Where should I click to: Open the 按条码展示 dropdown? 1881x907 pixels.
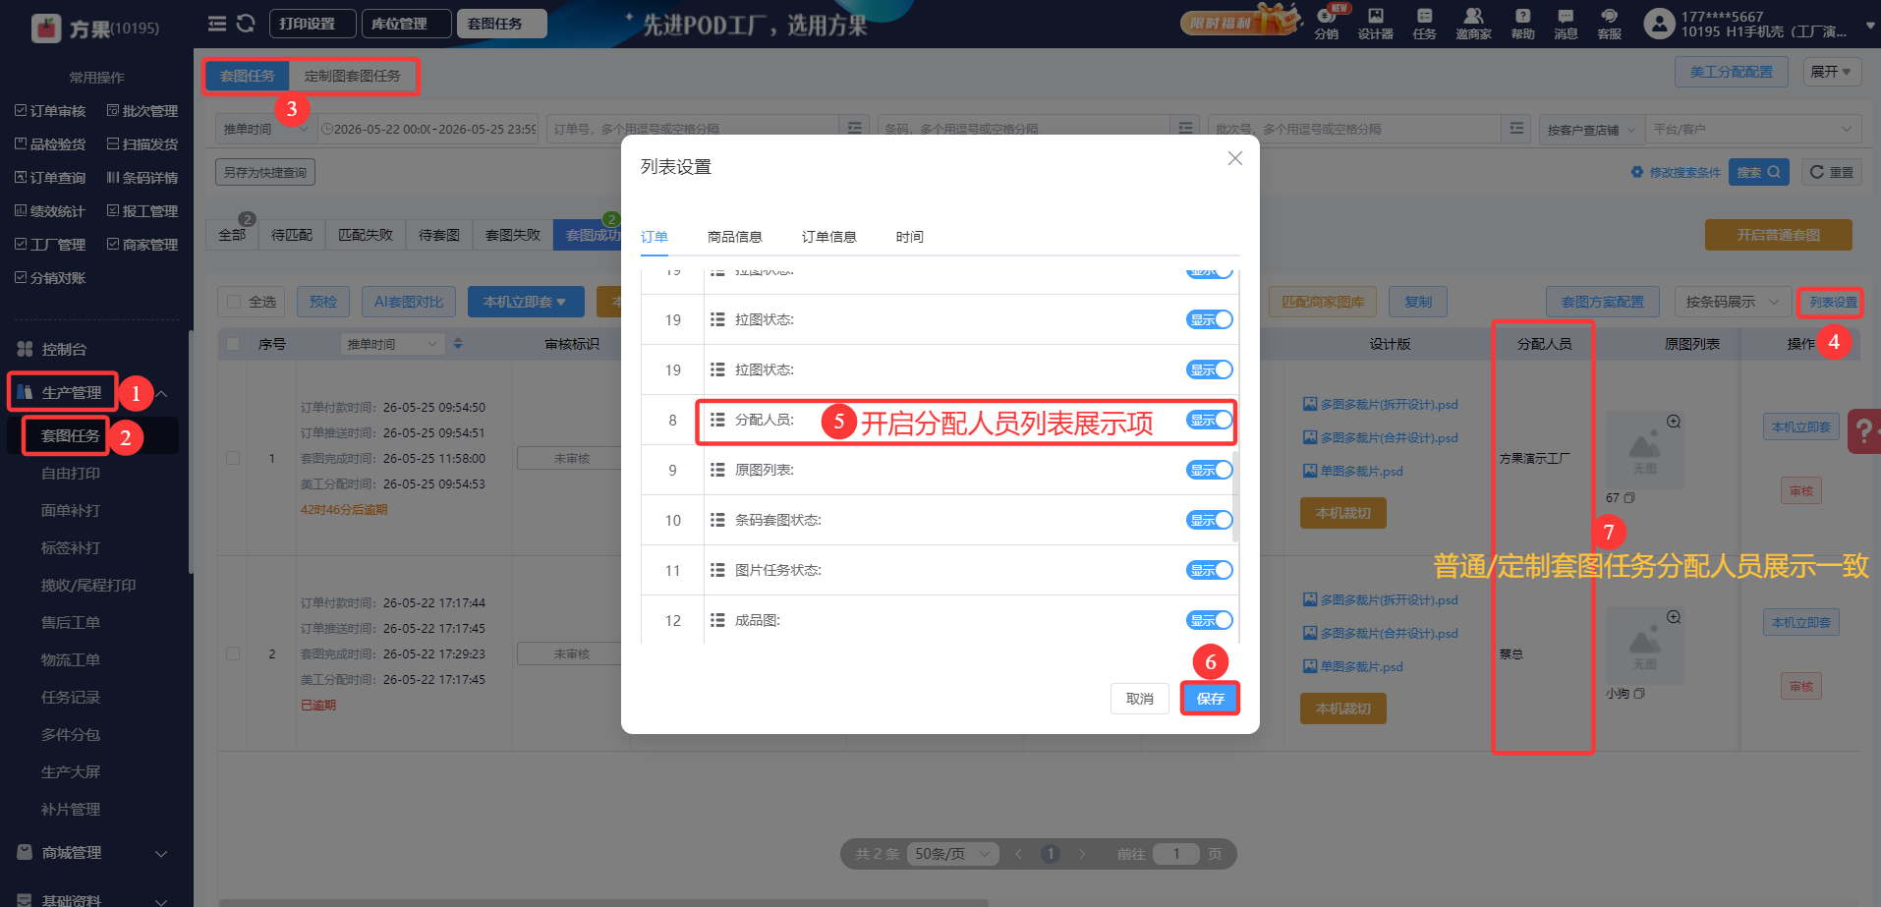(x=1732, y=302)
